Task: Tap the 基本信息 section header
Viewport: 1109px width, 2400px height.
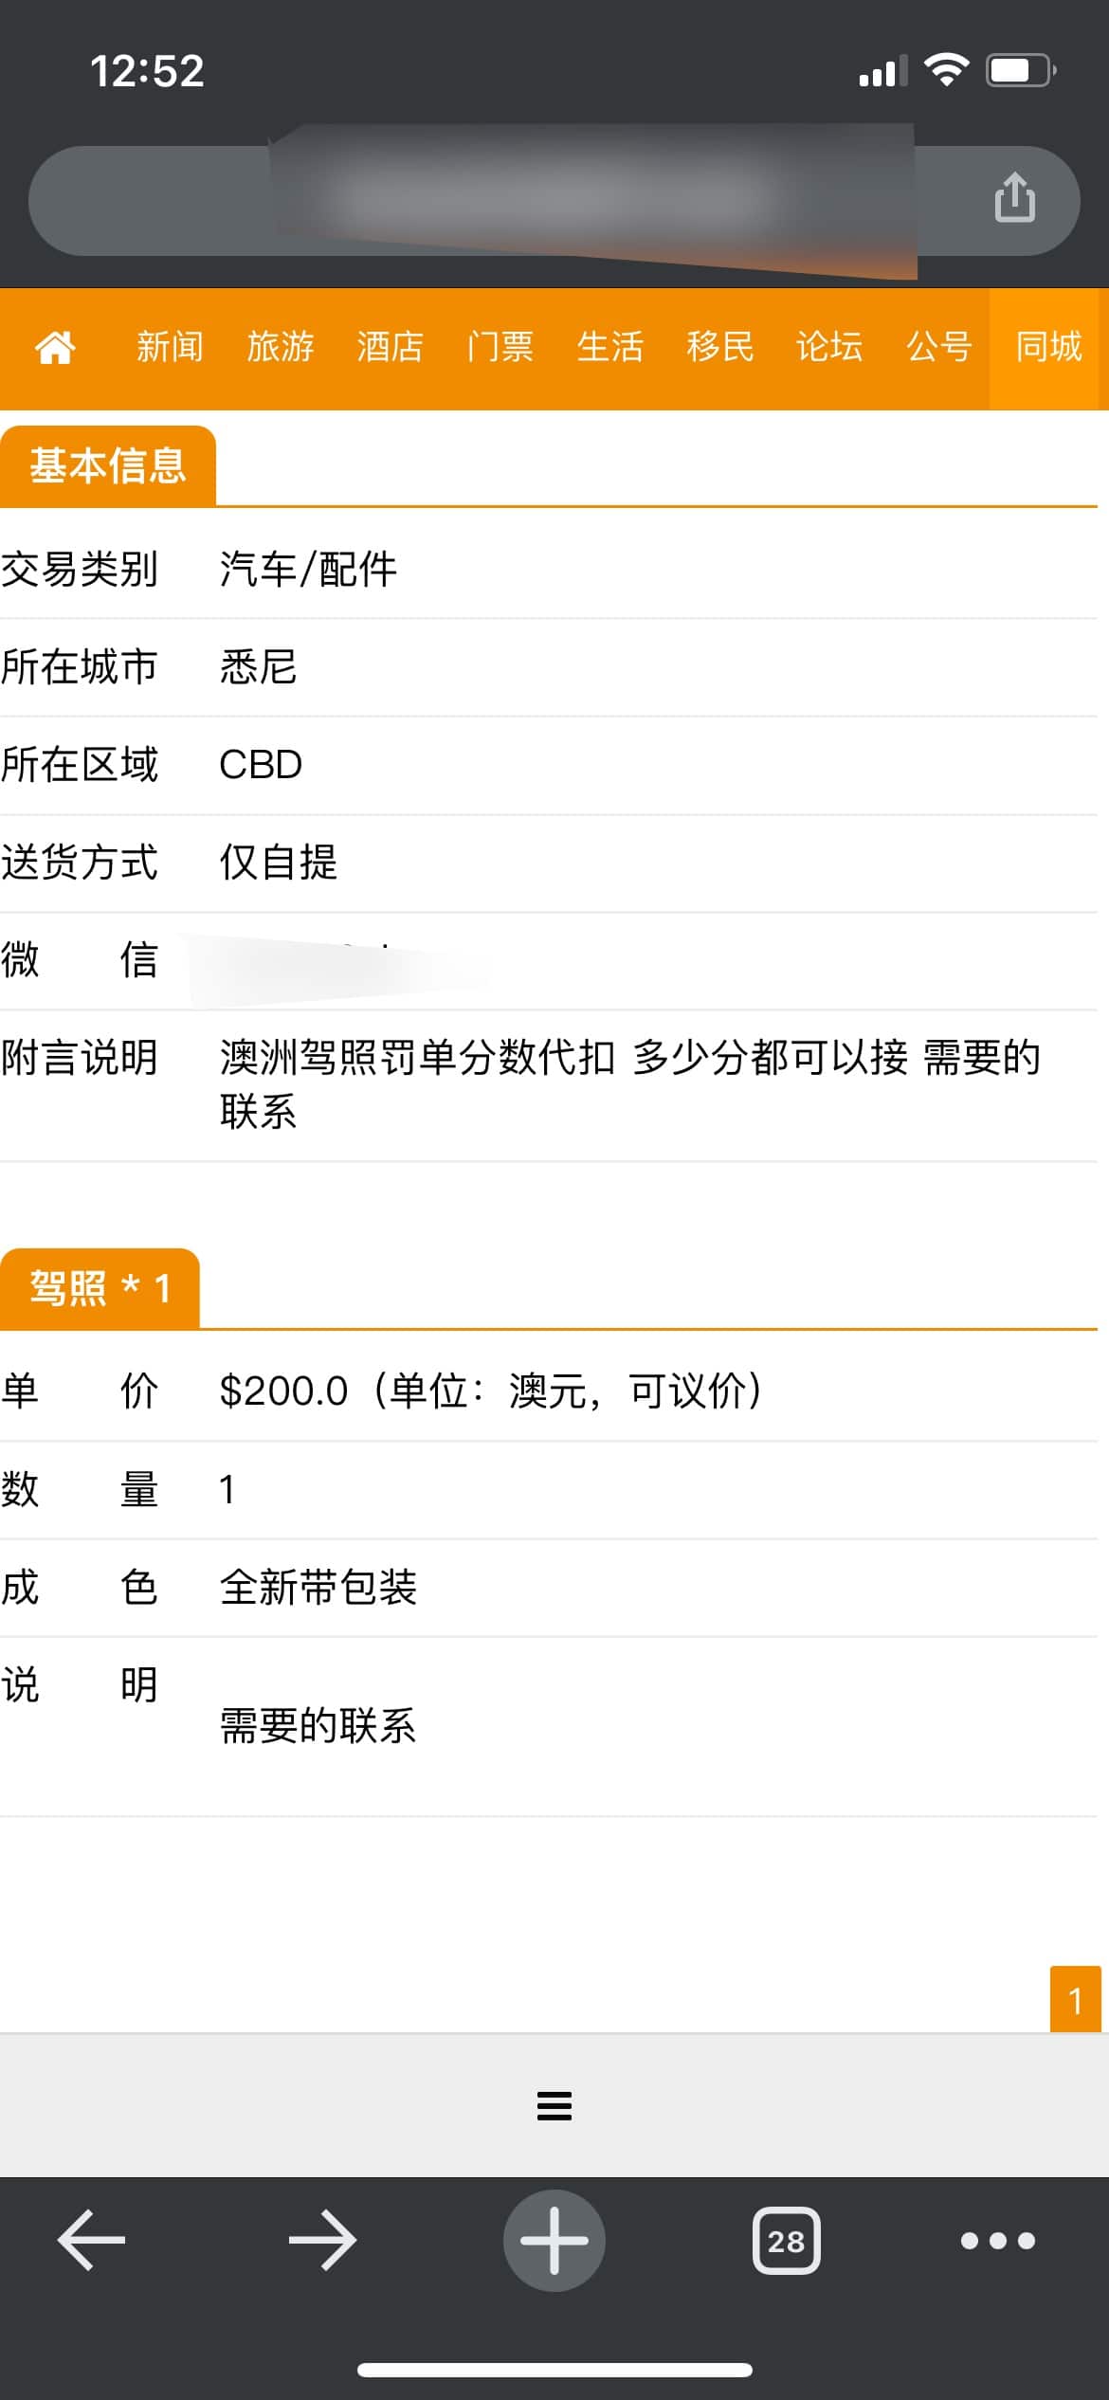Action: pyautogui.click(x=108, y=464)
